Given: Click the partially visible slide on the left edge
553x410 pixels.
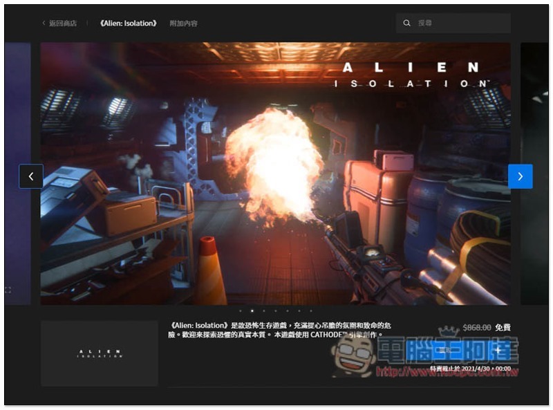Looking at the screenshot, I should pyautogui.click(x=17, y=173).
